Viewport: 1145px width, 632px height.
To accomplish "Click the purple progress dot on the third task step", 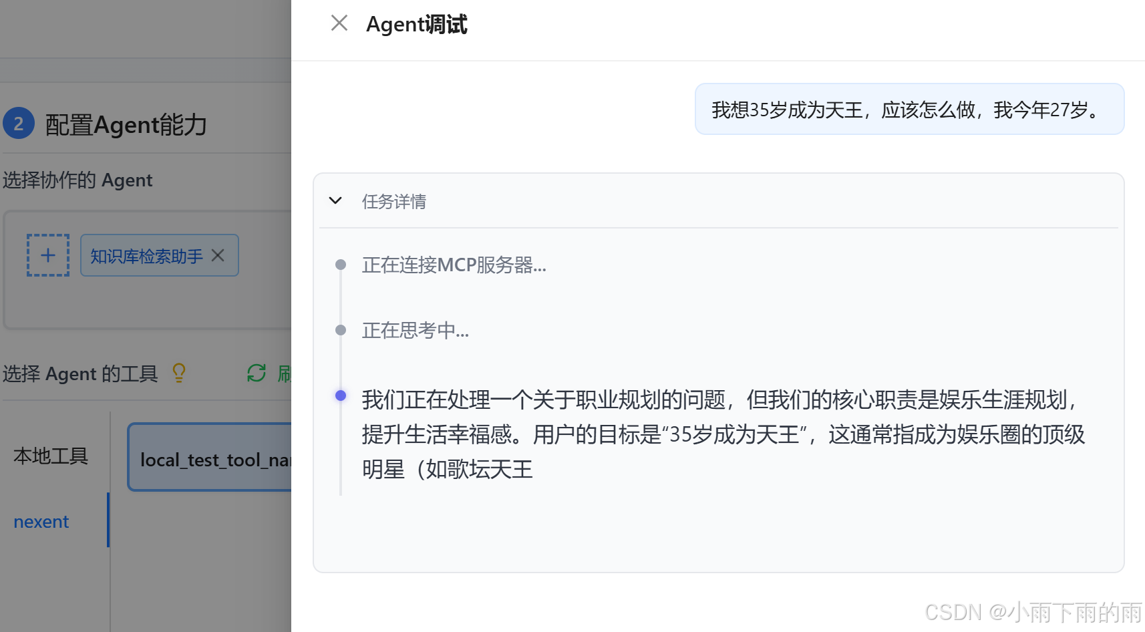I will tap(341, 396).
